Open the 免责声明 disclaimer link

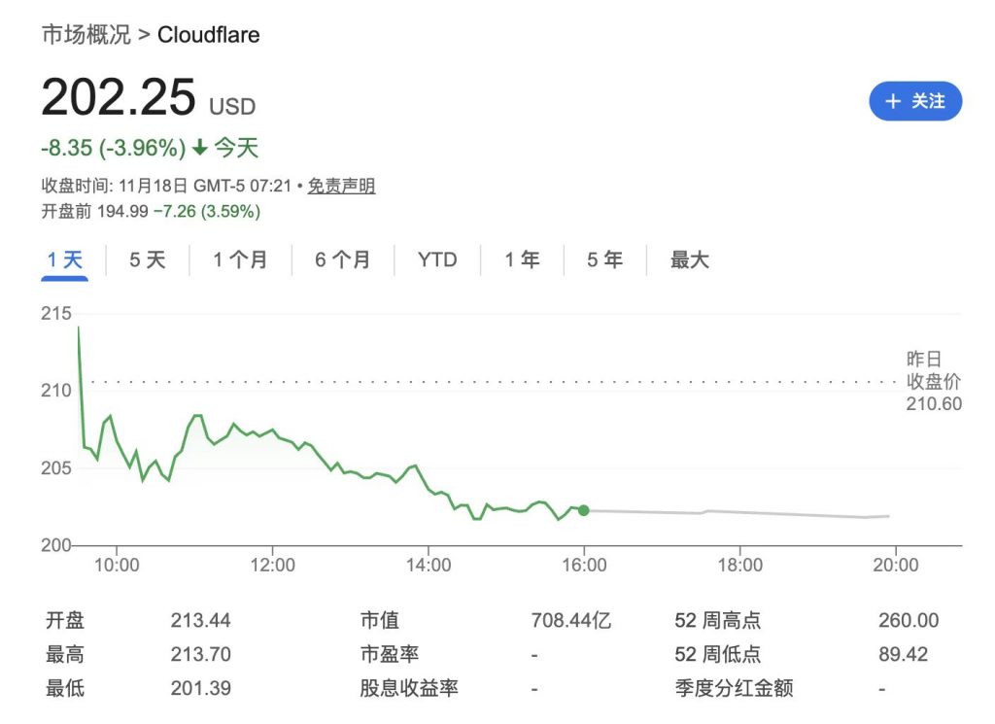click(341, 186)
